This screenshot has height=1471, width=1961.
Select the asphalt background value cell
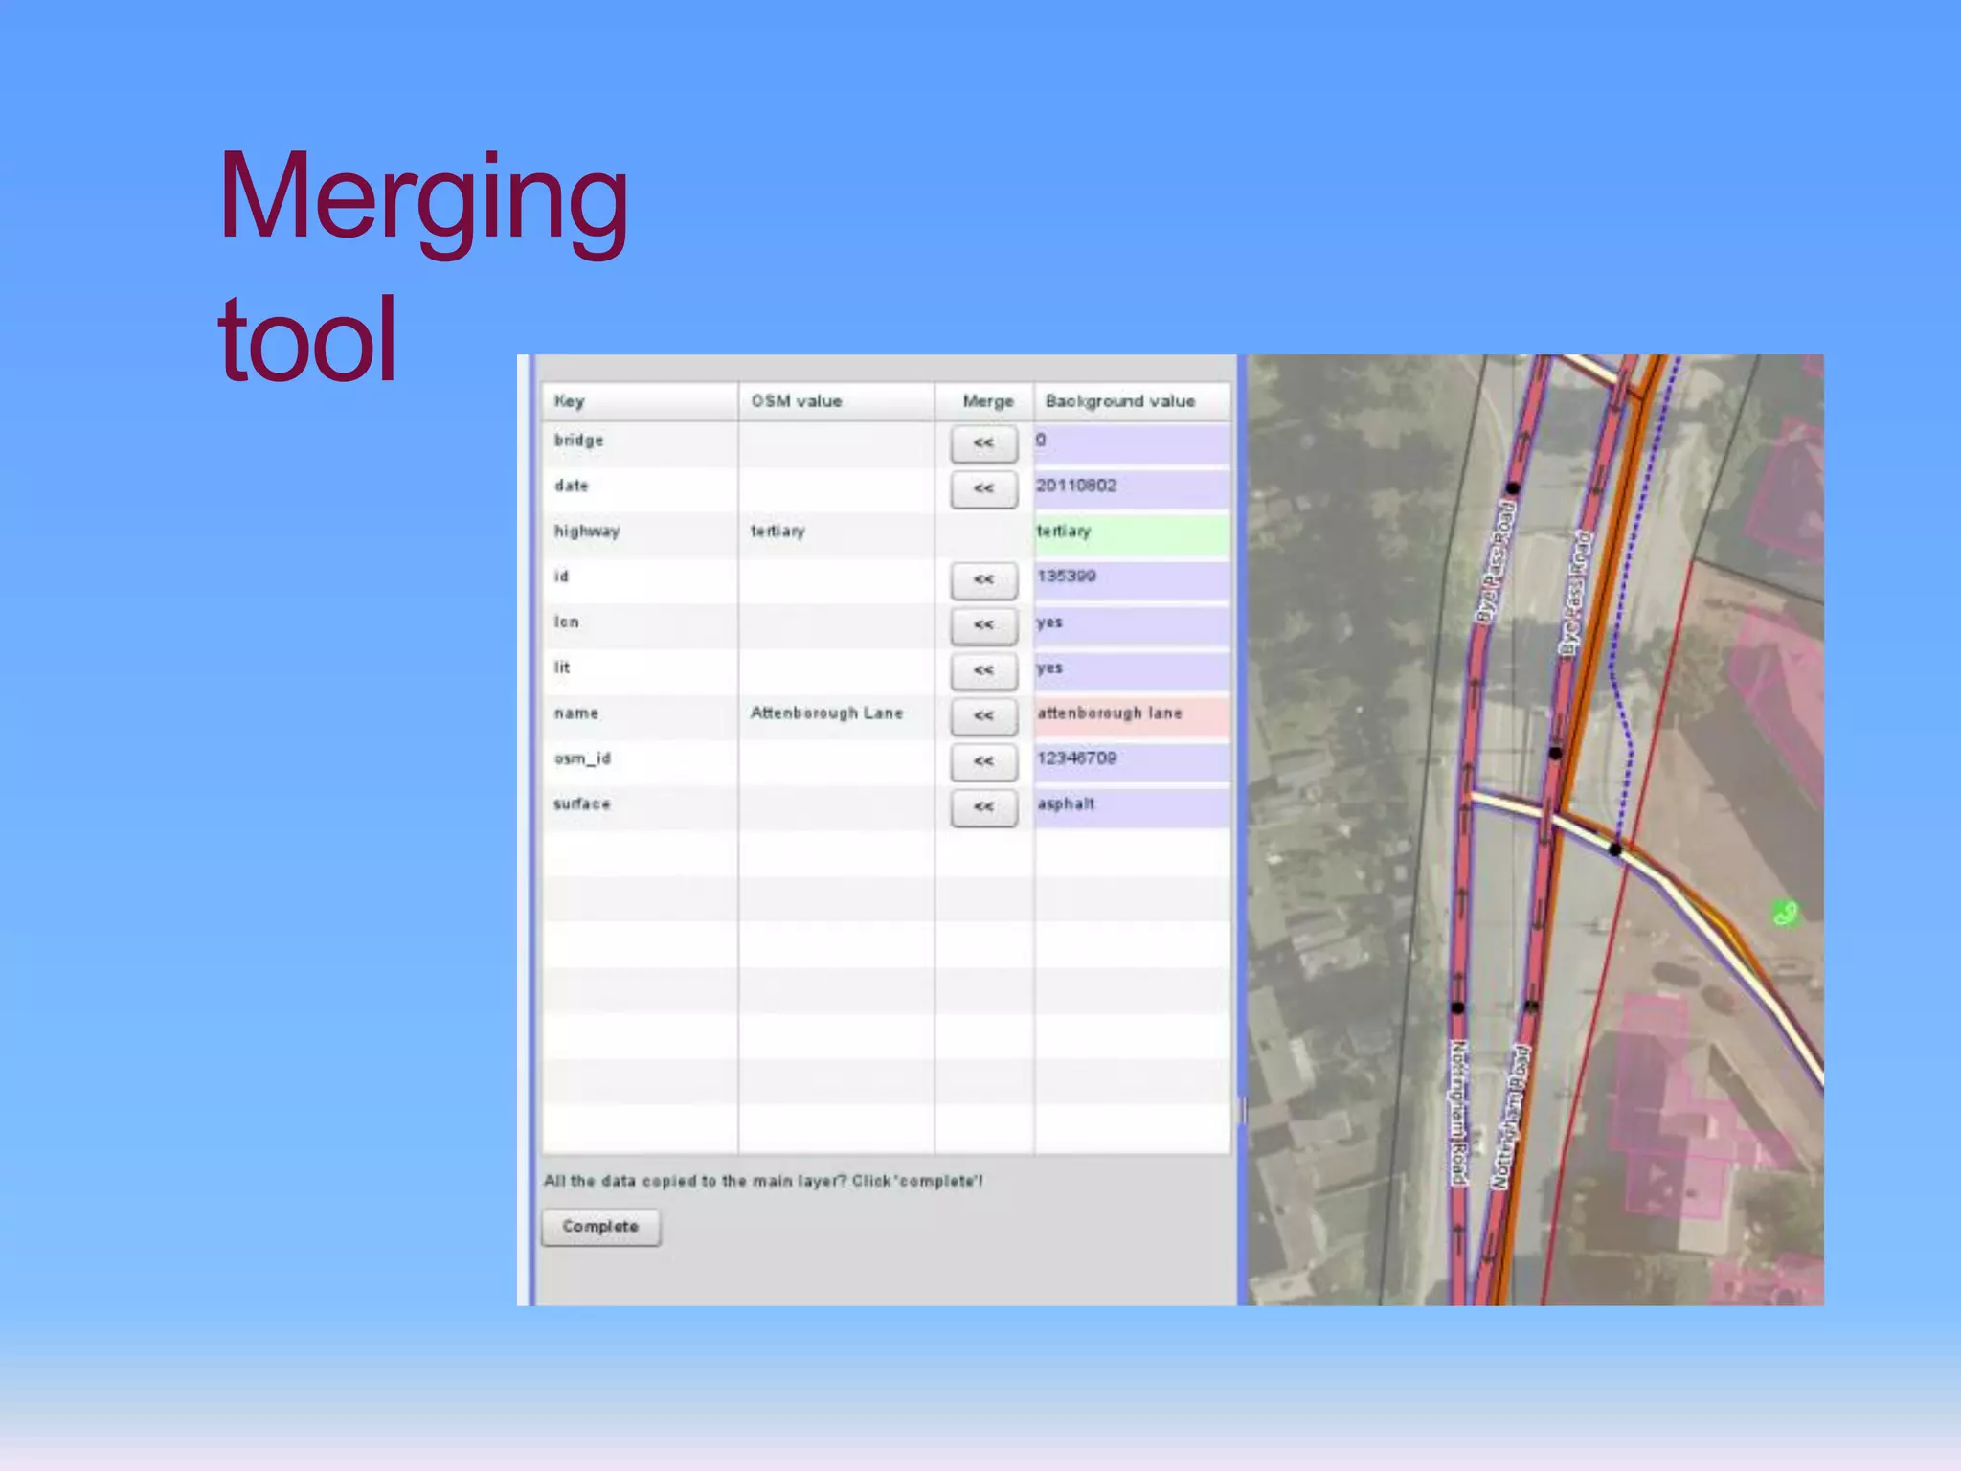[1131, 805]
